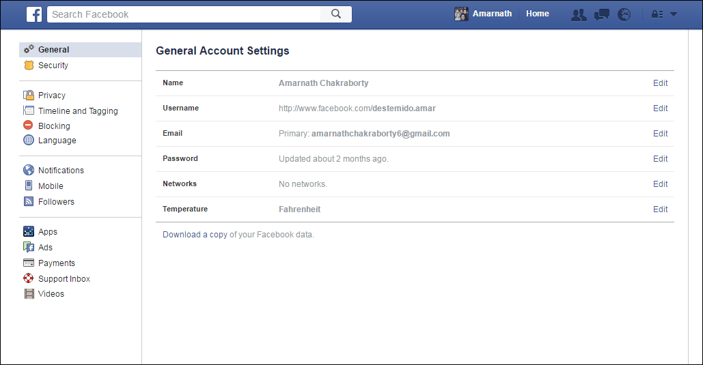Click the name Amarnath Chakraborty value
The width and height of the screenshot is (703, 365).
click(x=323, y=83)
